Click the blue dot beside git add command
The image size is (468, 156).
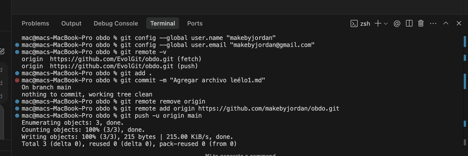(x=17, y=73)
